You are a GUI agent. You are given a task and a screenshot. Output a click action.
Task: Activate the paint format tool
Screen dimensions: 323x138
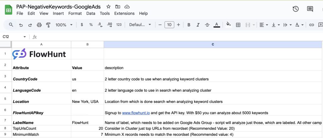pos(48,25)
